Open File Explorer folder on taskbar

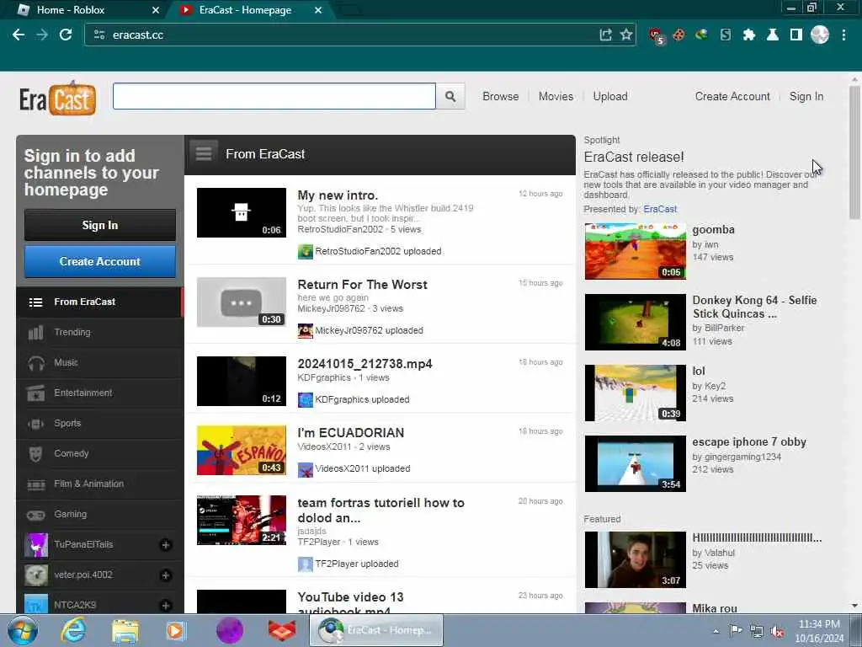[125, 630]
